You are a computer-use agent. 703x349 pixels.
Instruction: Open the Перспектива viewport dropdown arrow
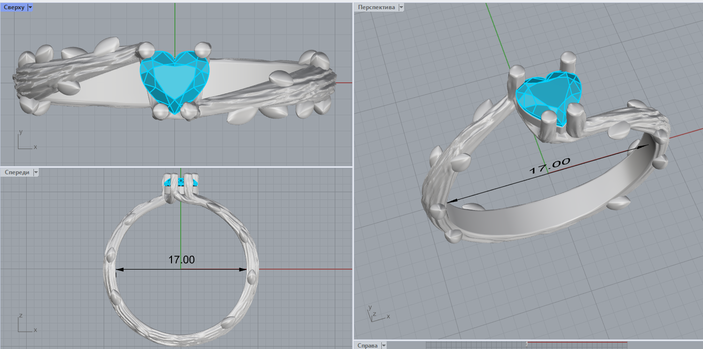(x=401, y=7)
